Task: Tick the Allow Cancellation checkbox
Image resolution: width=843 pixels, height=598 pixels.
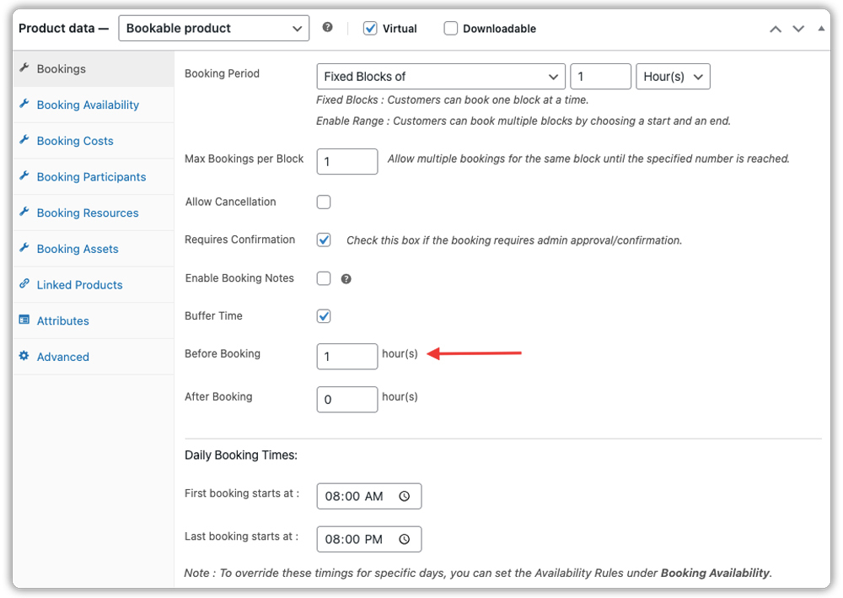Action: click(x=324, y=202)
